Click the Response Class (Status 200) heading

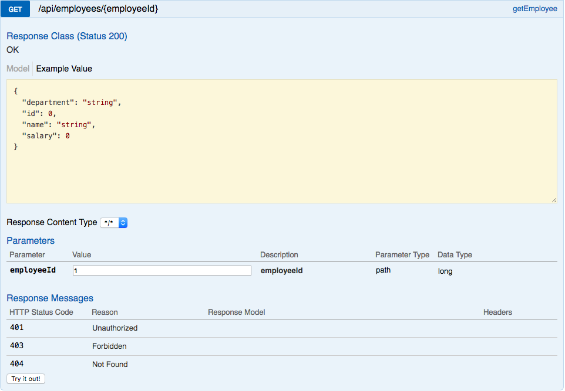coord(66,36)
